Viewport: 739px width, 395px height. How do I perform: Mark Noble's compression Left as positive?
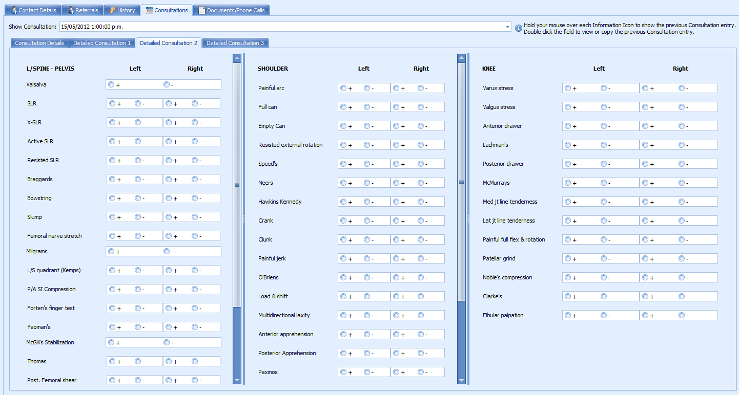(568, 277)
